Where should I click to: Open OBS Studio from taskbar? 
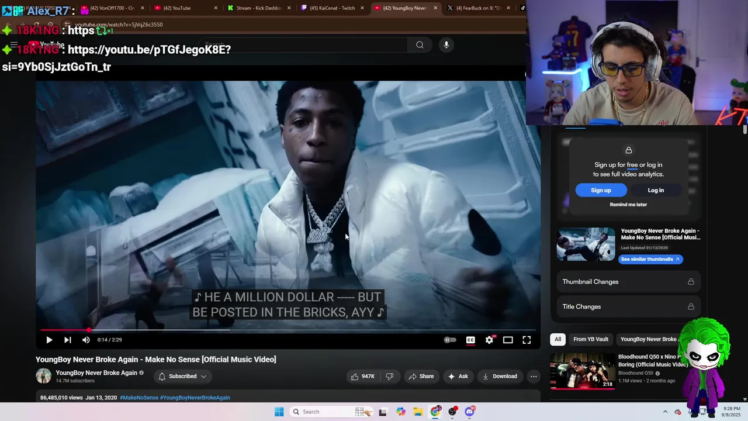point(452,412)
